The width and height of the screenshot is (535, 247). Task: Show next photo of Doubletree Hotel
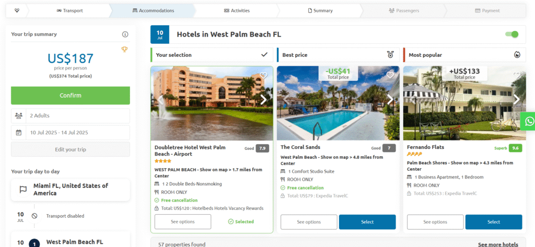click(x=263, y=100)
